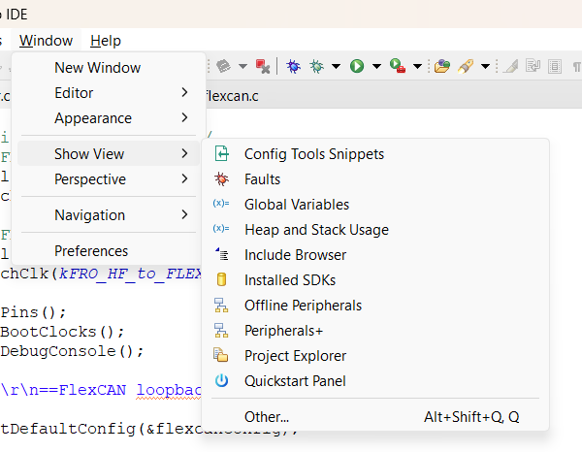Screen dimensions: 582x452
Task: Open Faults view with bug icon
Action: pyautogui.click(x=262, y=179)
